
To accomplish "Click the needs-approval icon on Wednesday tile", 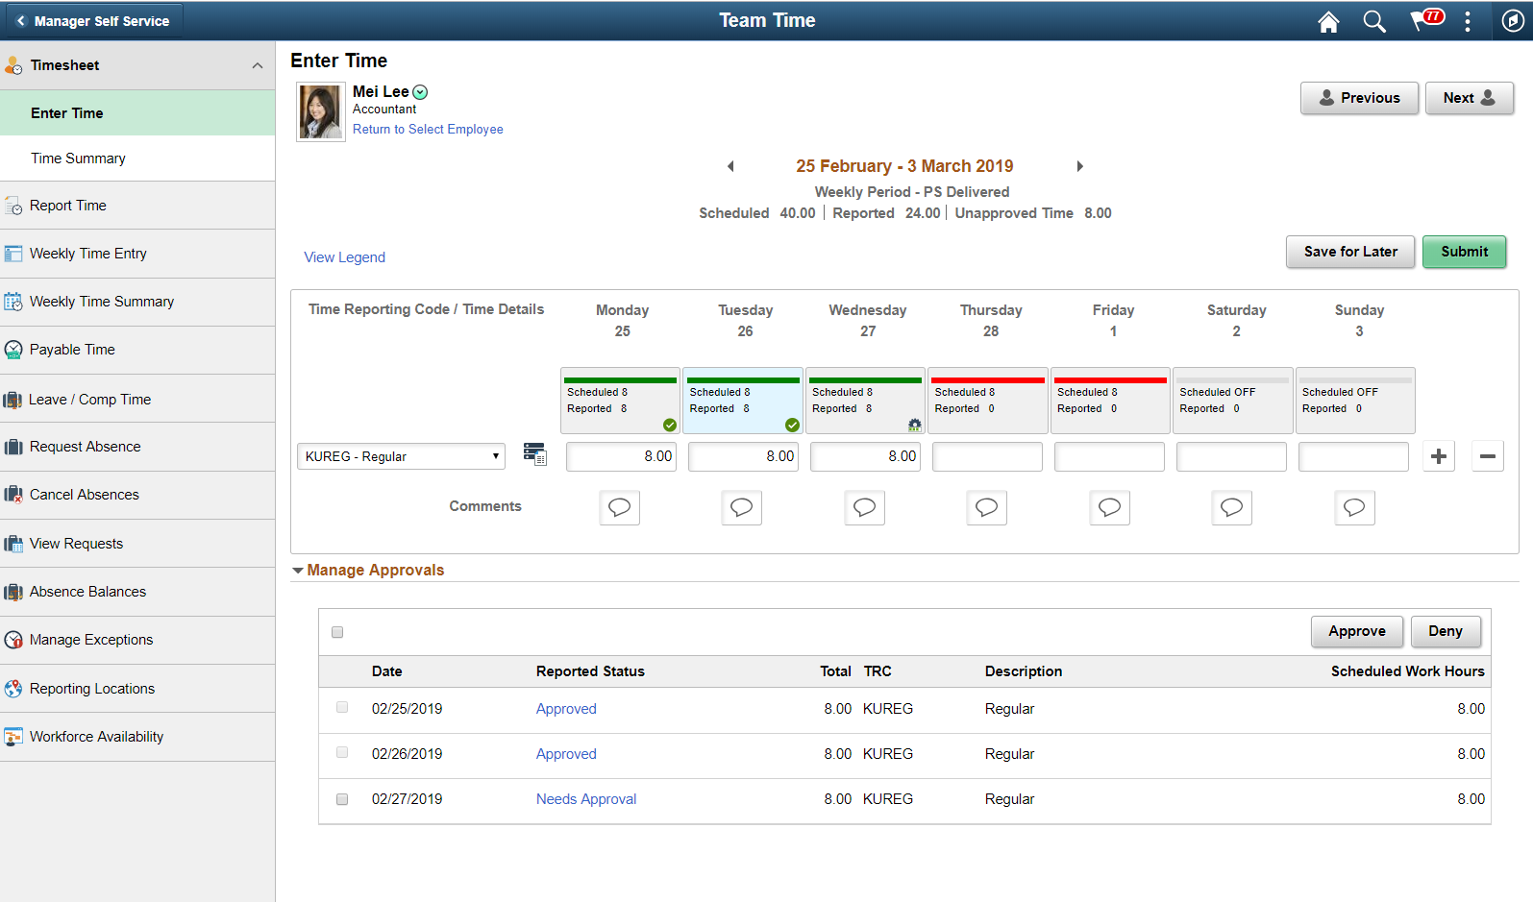I will click(915, 425).
